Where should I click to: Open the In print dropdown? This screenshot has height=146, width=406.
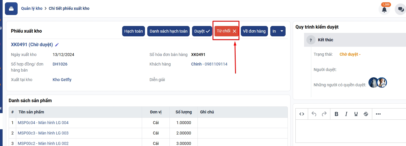pos(278,31)
